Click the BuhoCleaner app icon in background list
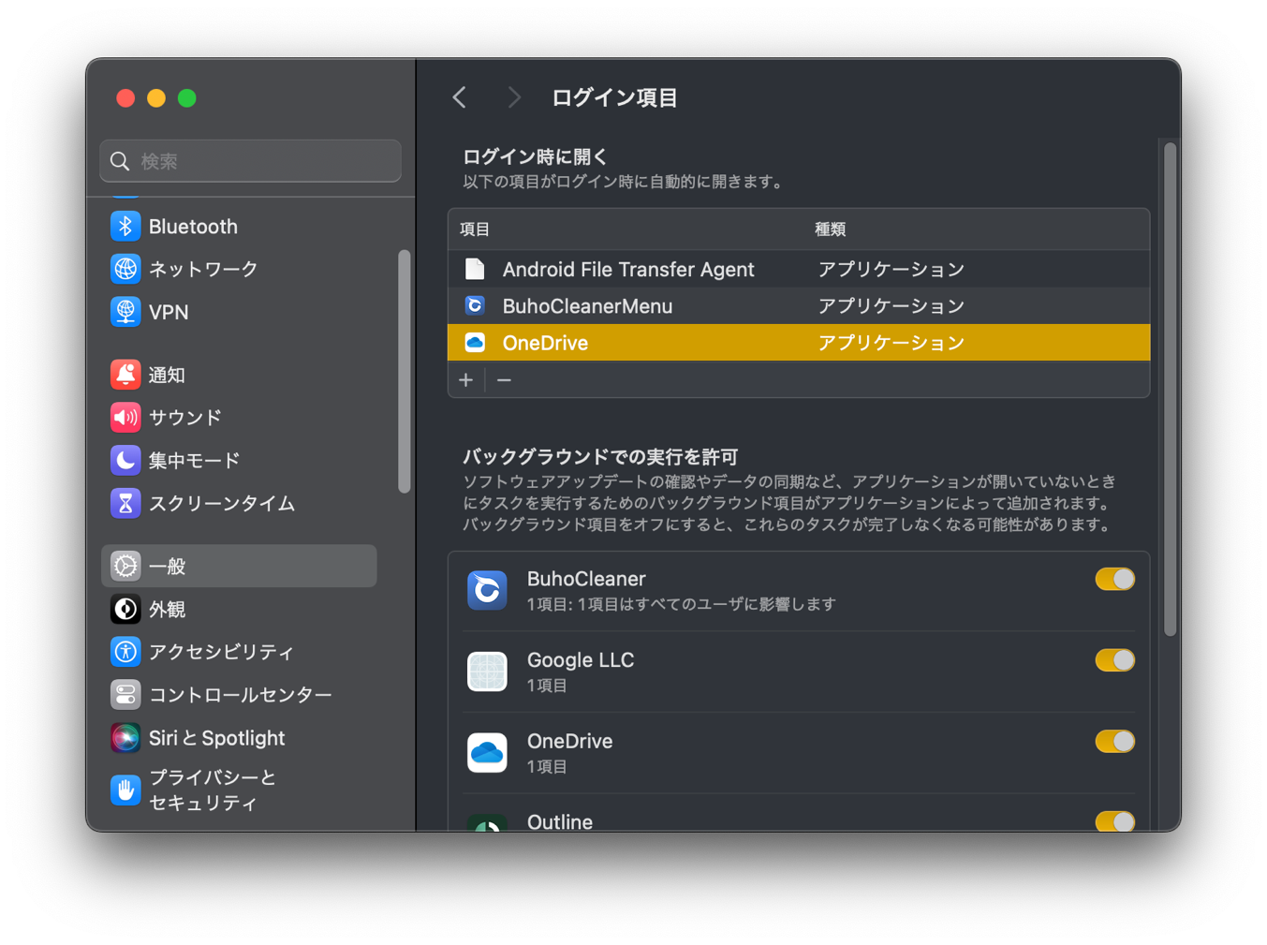The width and height of the screenshot is (1267, 945). coord(487,590)
